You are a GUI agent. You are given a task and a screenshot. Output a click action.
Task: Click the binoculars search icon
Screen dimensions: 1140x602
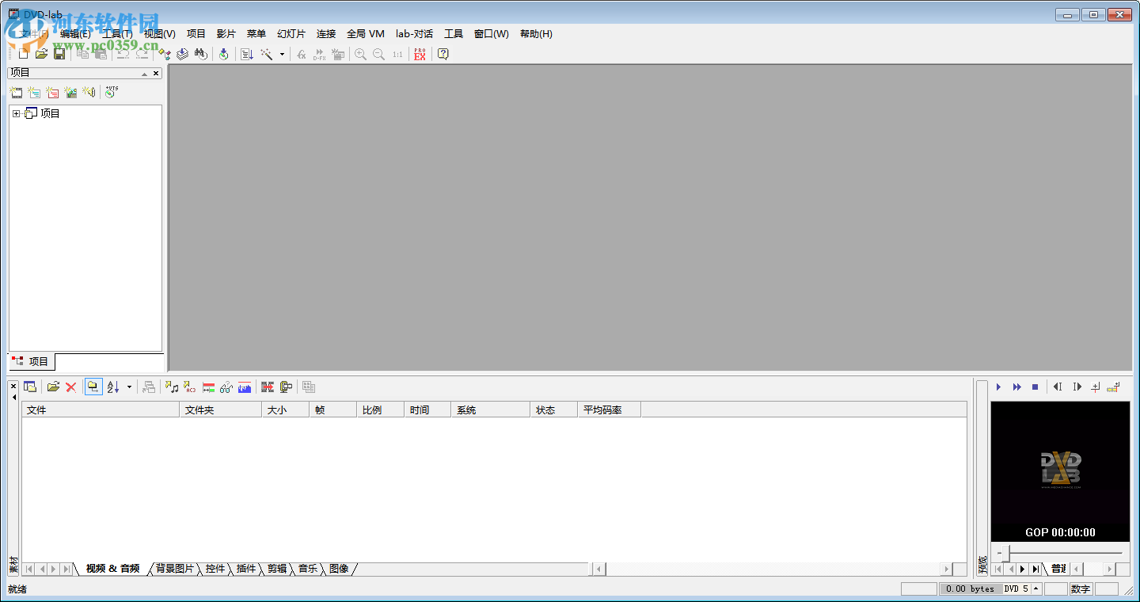tap(201, 54)
